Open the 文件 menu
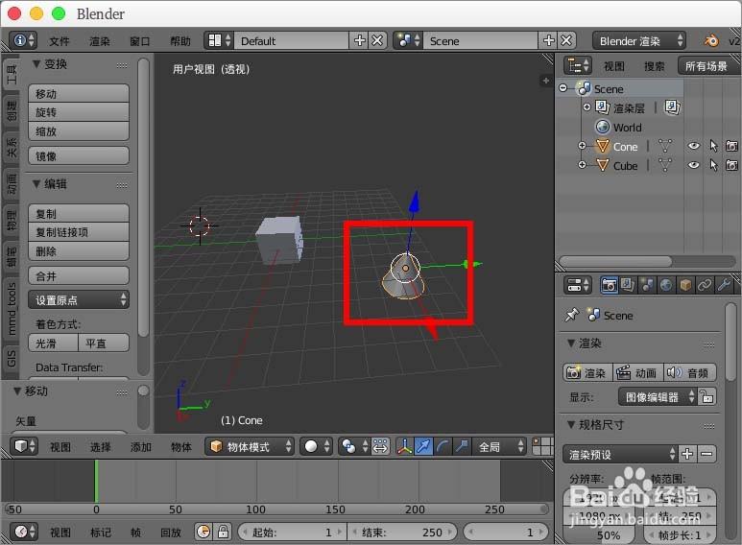Viewport: 742px width, 545px height. pos(60,41)
